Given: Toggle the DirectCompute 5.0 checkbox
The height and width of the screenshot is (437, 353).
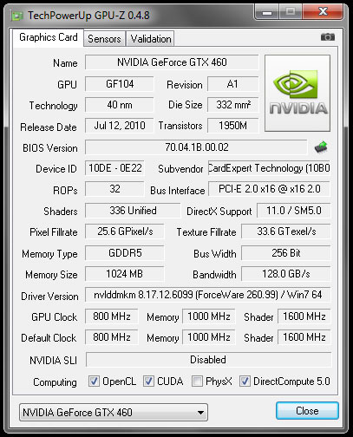Looking at the screenshot, I should 245,382.
